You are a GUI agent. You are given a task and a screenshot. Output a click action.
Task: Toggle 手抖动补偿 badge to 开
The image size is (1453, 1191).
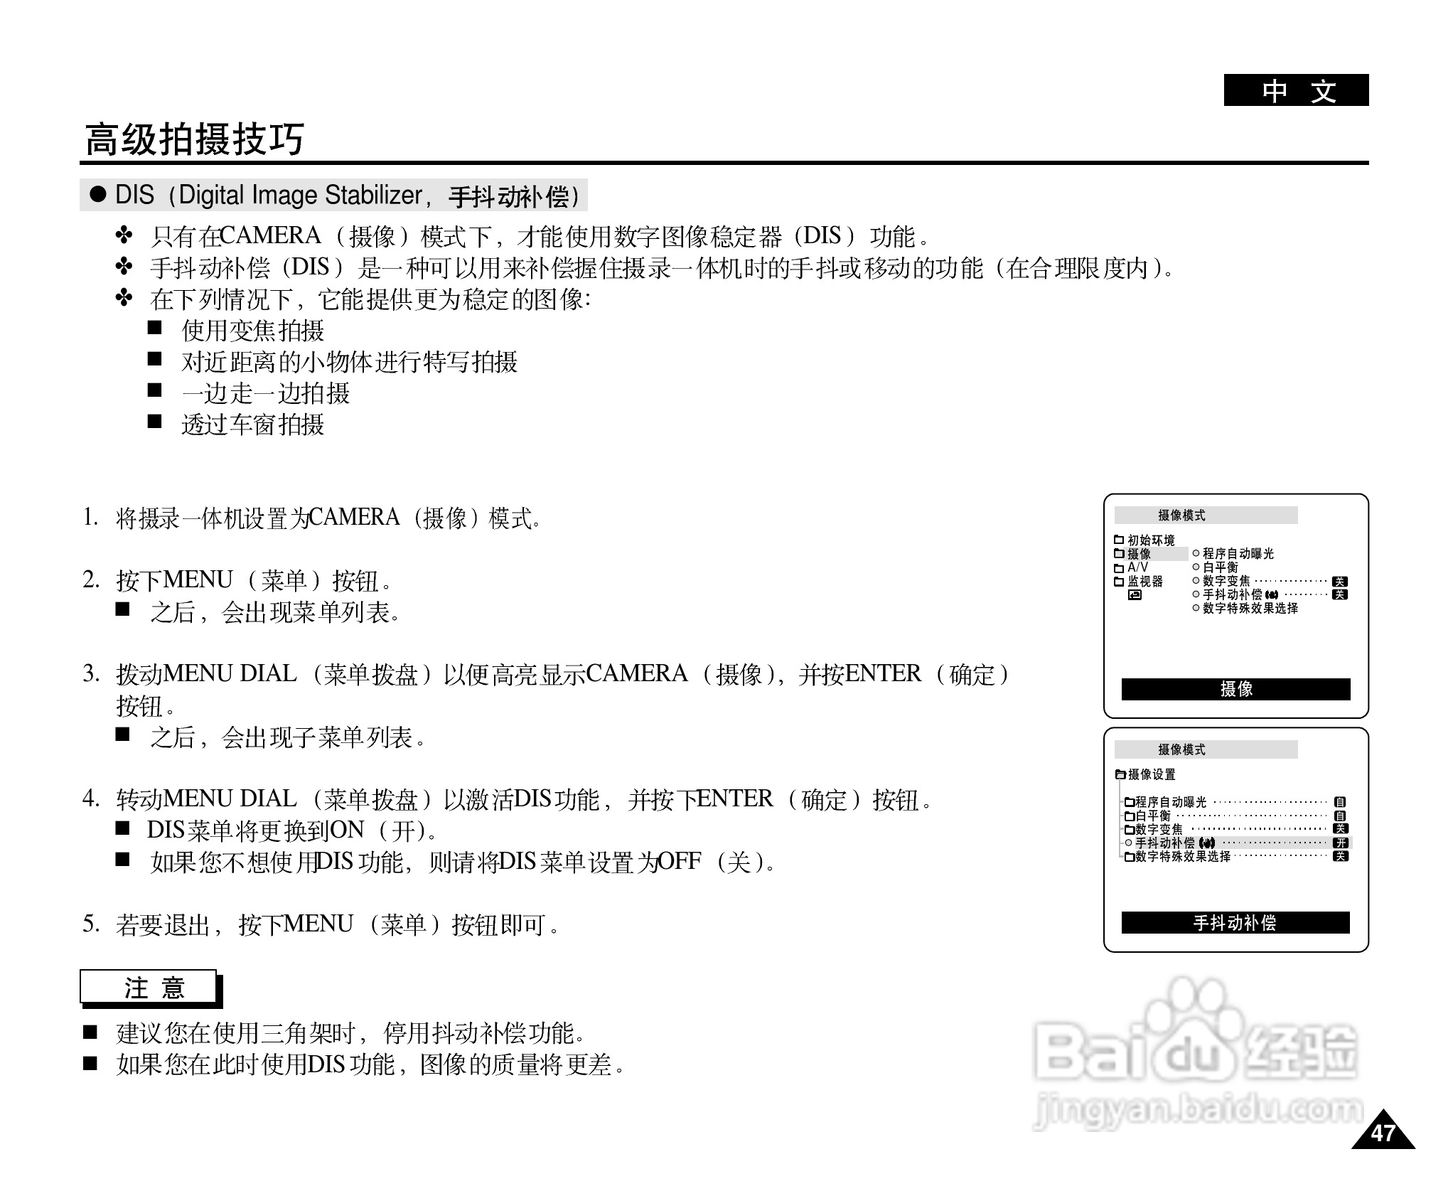coord(1341,844)
